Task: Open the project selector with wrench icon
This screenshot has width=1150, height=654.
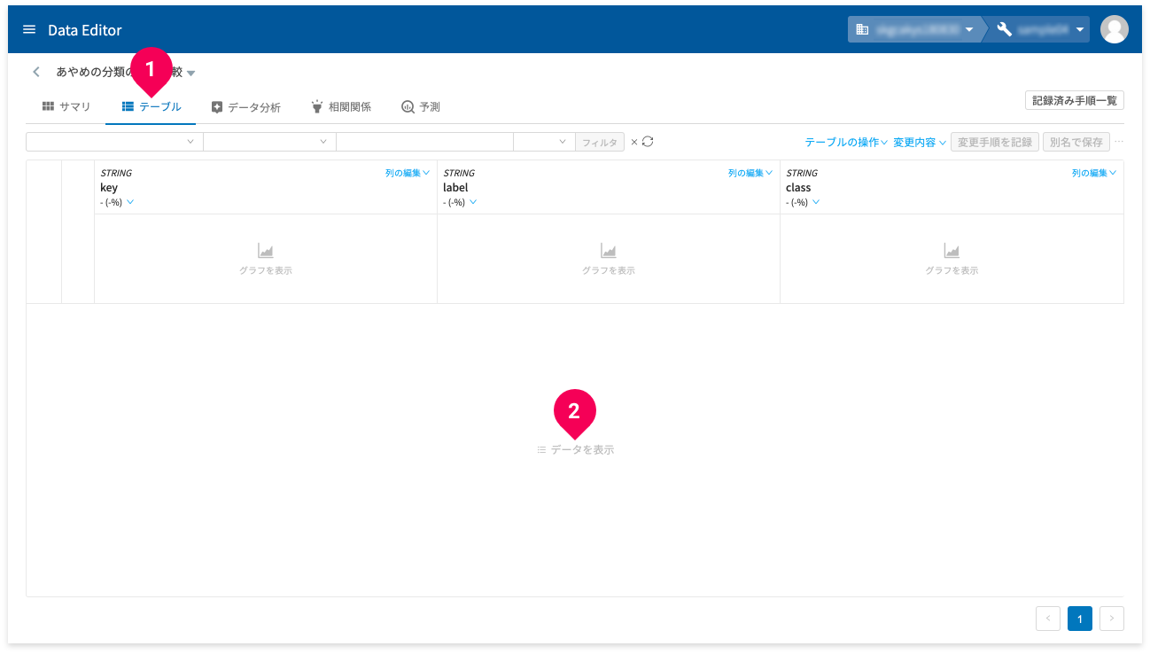Action: point(1040,29)
